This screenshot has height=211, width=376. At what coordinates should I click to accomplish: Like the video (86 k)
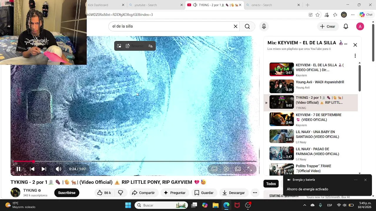coord(104,193)
